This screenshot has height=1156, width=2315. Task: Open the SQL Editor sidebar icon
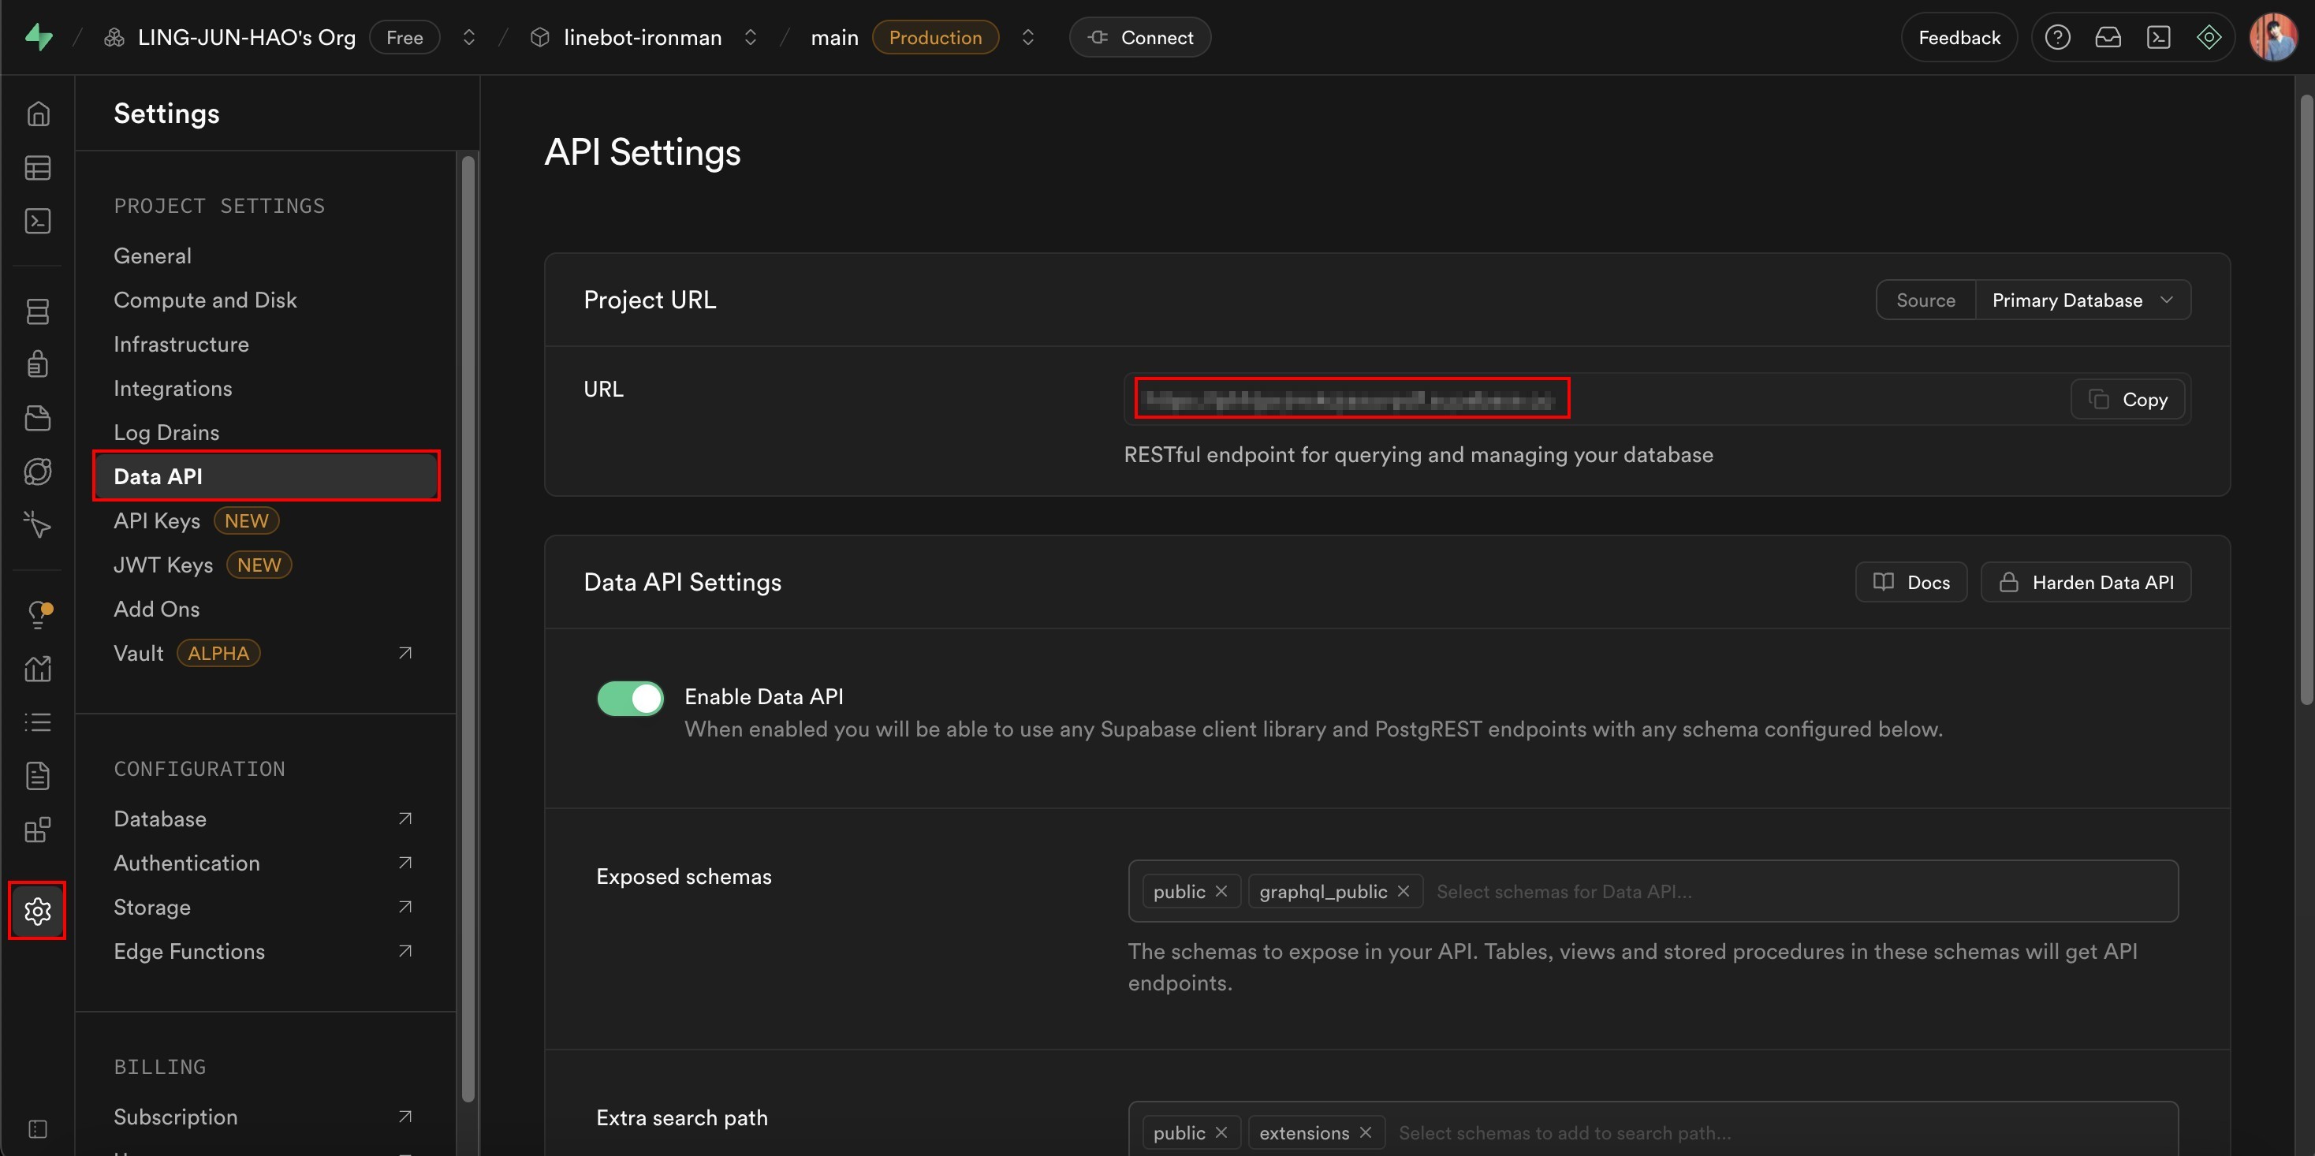tap(38, 221)
